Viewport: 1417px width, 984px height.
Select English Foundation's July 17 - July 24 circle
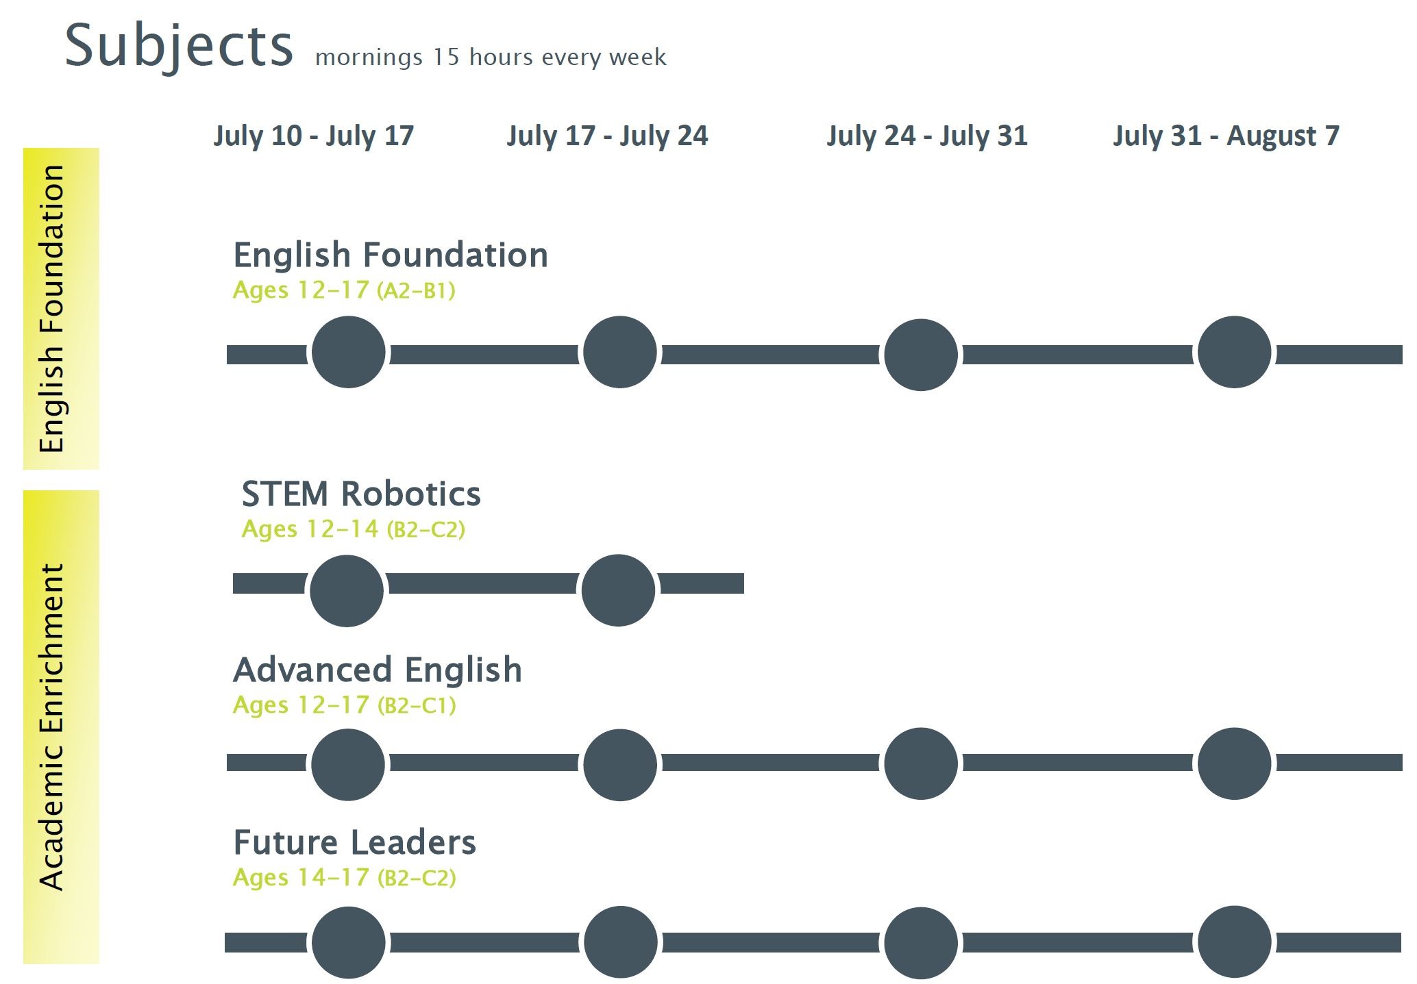point(620,352)
